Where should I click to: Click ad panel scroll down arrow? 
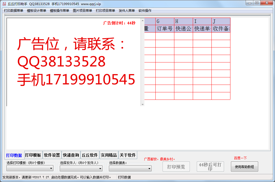click(x=143, y=105)
